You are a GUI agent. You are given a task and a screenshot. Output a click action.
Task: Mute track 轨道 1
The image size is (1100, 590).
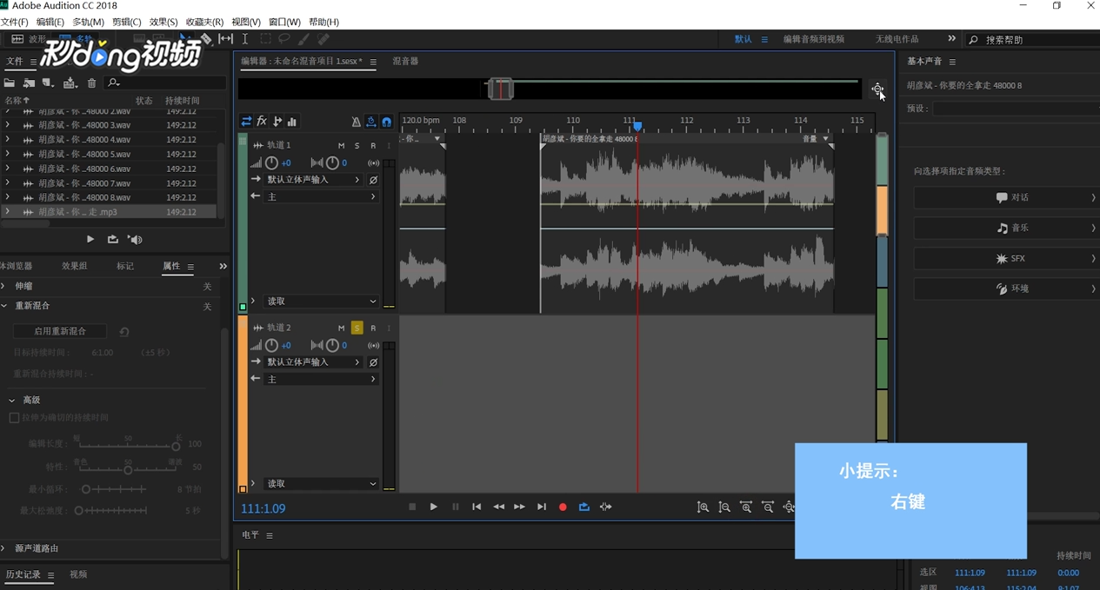pos(342,145)
